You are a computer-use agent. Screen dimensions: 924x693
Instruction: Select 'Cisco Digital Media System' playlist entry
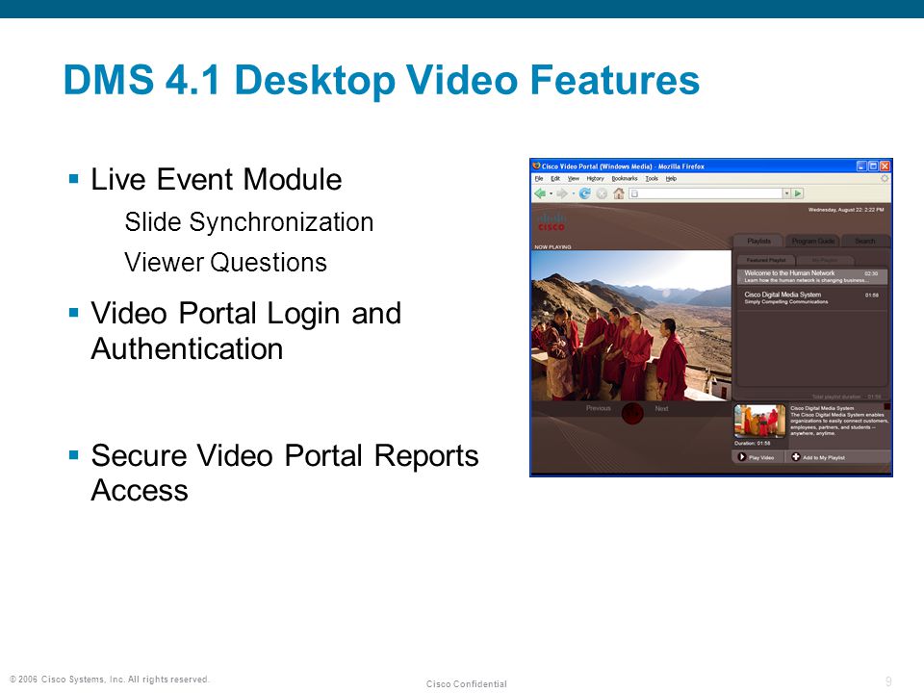click(x=812, y=297)
